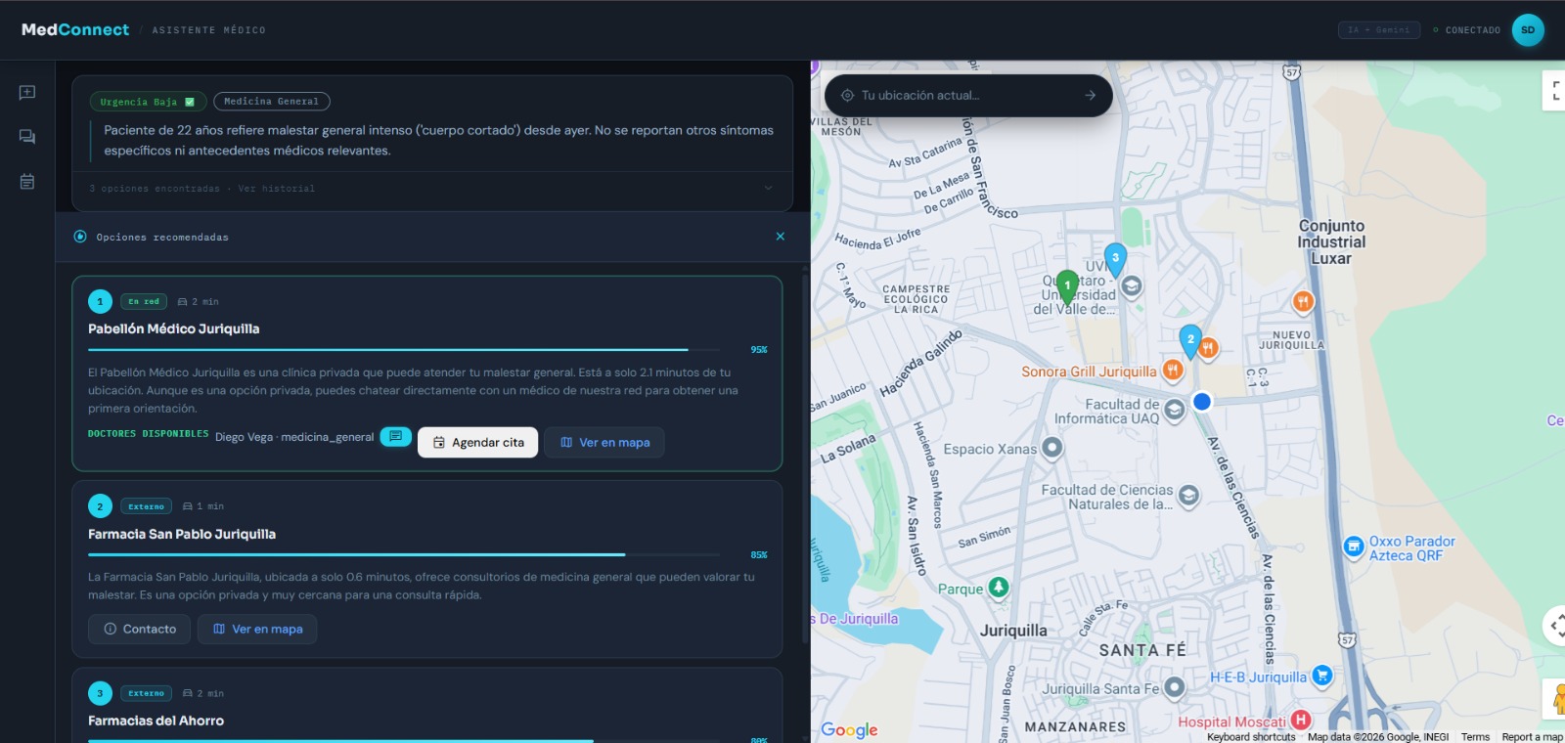The width and height of the screenshot is (1565, 743).
Task: Click the Urgencia Baja badge
Action: click(x=148, y=102)
